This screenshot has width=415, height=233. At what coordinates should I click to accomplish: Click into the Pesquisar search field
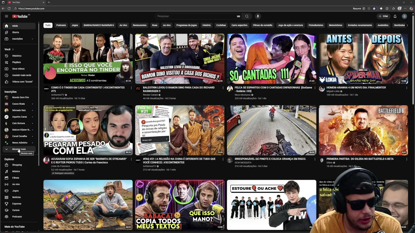[x=198, y=16]
